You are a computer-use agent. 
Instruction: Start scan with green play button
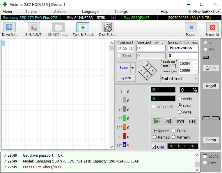tap(157, 121)
